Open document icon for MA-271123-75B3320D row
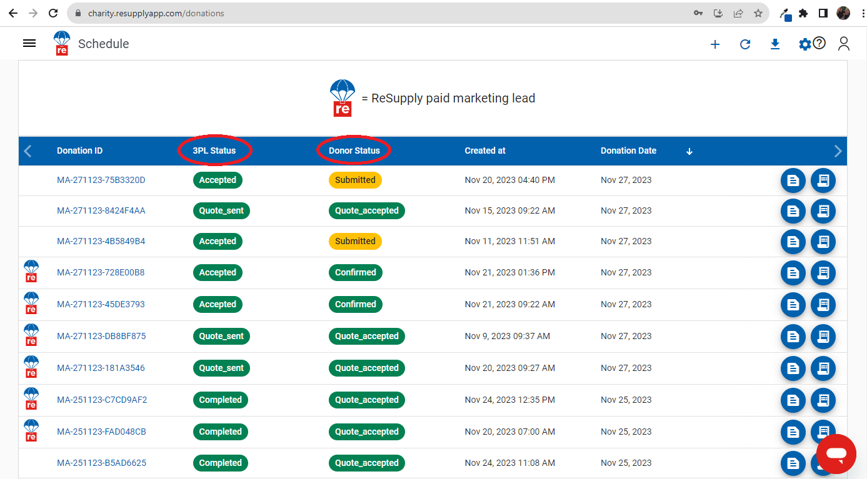The width and height of the screenshot is (867, 479). click(x=793, y=180)
